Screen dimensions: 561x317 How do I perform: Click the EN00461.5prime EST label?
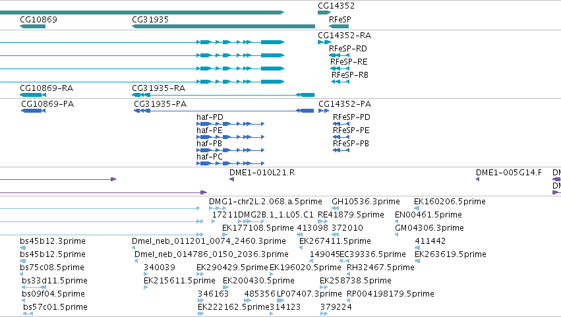428,215
